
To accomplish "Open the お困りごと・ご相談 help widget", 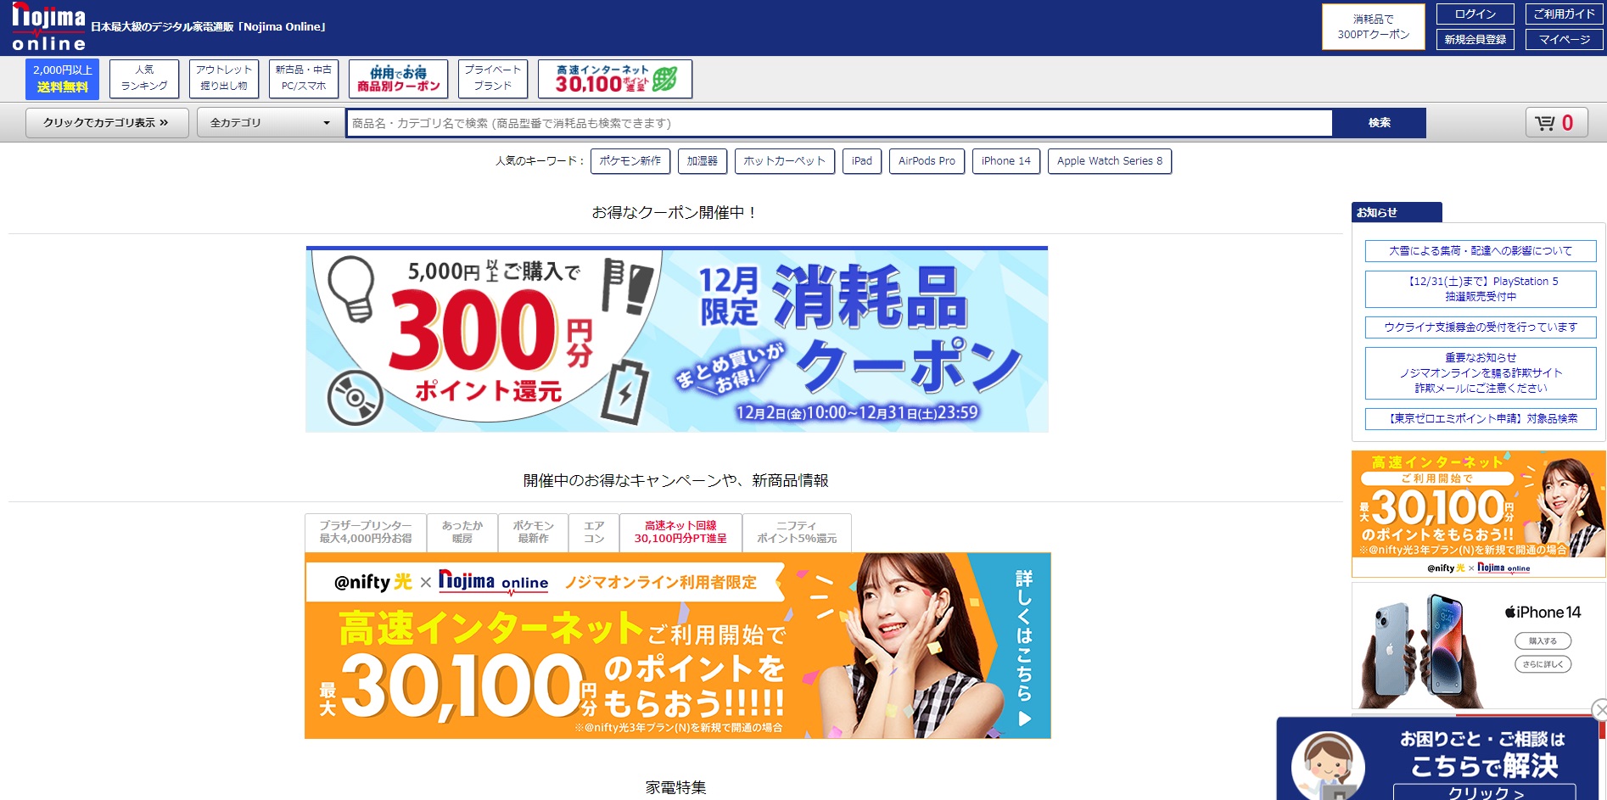I will [1439, 759].
